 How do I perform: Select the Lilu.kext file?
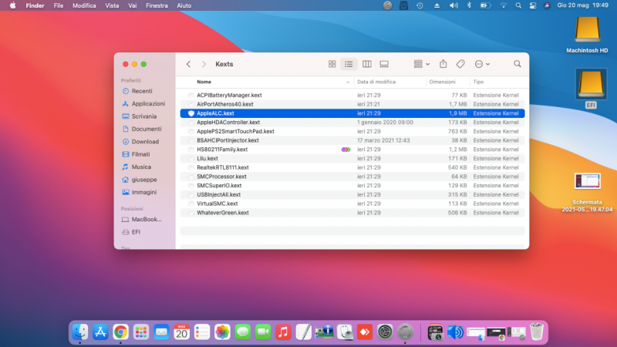[x=207, y=158]
